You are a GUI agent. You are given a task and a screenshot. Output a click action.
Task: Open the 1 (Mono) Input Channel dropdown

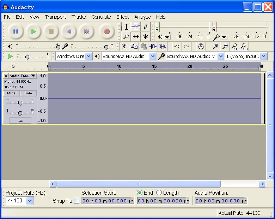[263, 56]
